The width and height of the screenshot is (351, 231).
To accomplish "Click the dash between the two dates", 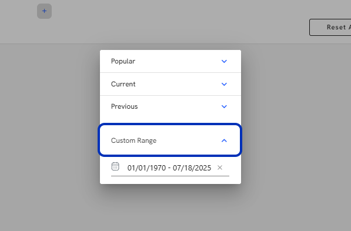I will (x=169, y=168).
